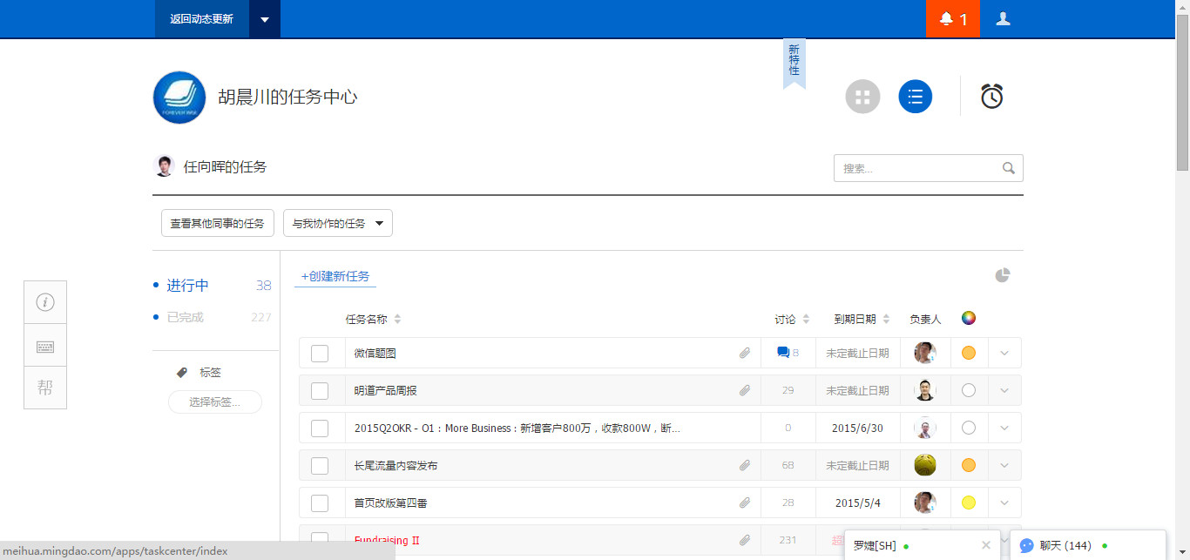This screenshot has width=1190, height=560.
Task: Open the 微信题图 task name
Action: coord(375,353)
